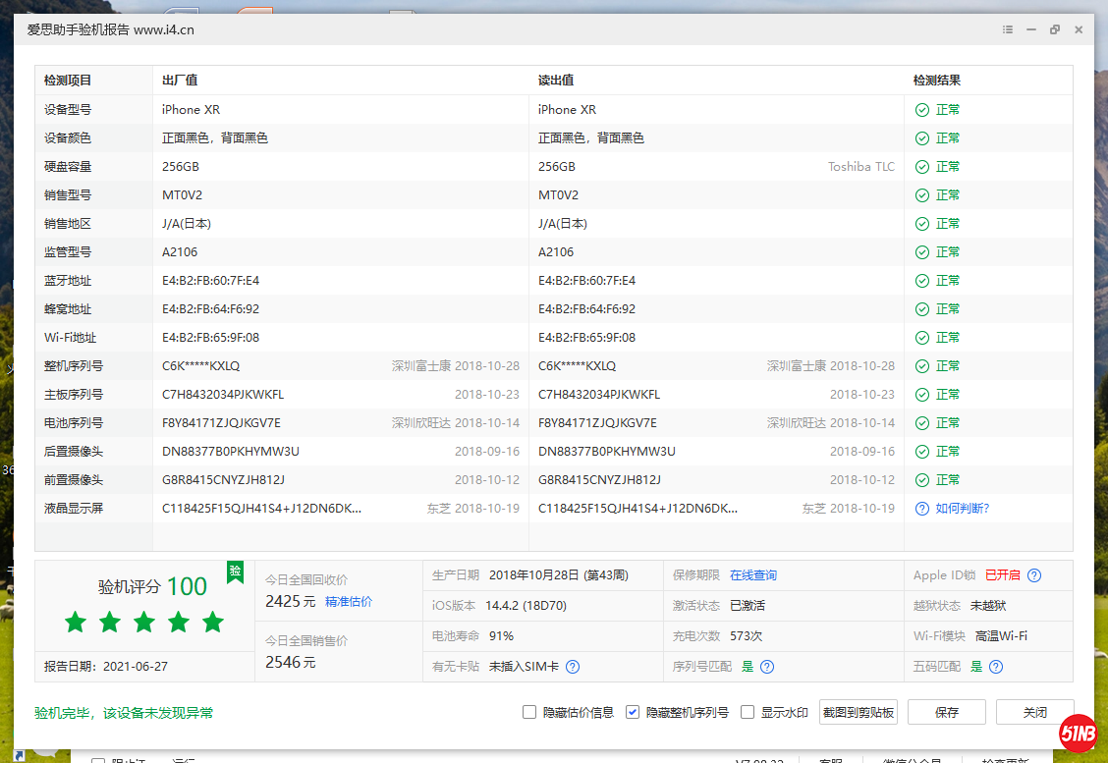The width and height of the screenshot is (1108, 763).
Task: Click question mark icon in 液晶显示屏 row
Action: tap(921, 509)
